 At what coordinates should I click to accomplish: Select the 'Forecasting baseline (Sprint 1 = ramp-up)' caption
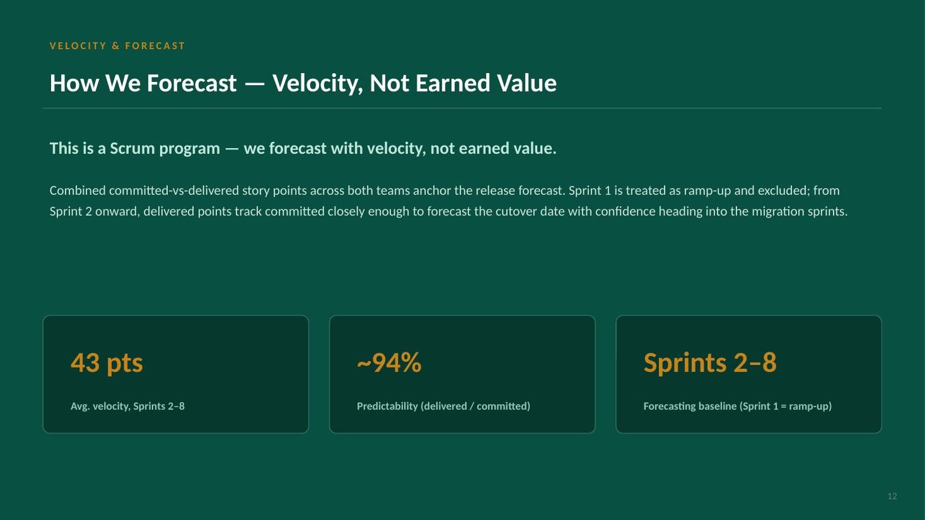coord(738,406)
